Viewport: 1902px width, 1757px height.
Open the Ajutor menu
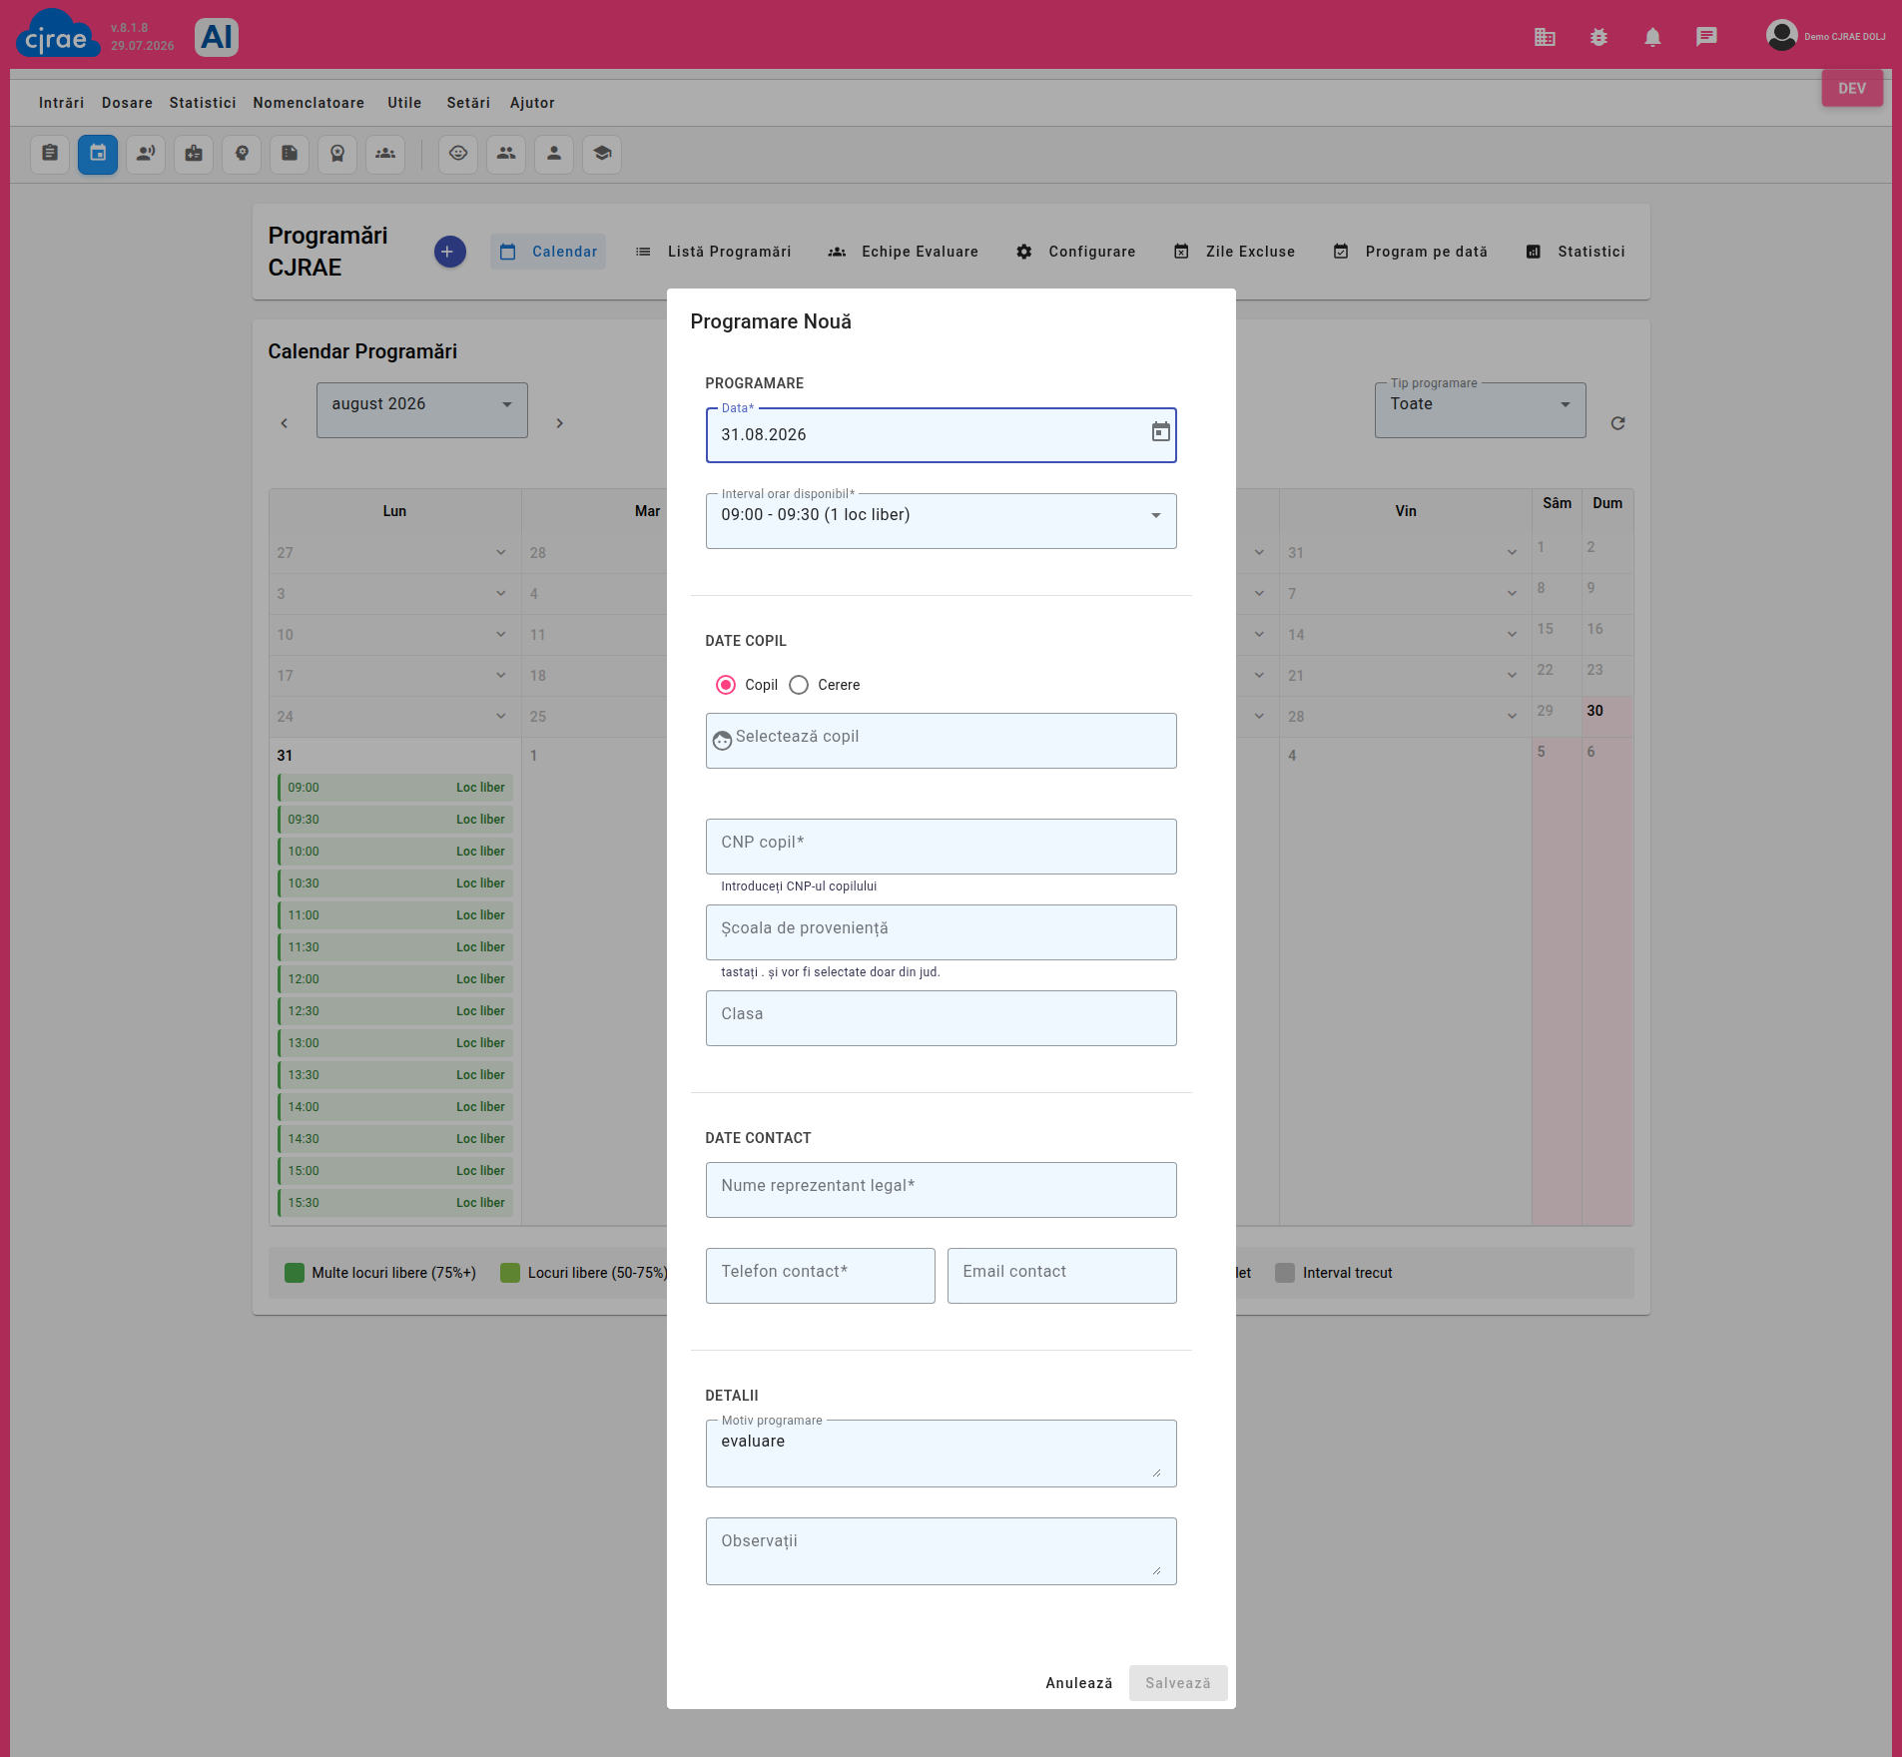(532, 103)
